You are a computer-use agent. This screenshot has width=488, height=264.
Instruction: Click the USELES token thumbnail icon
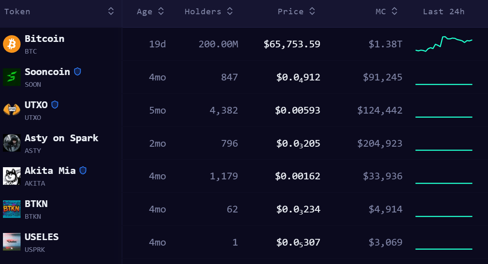(12, 242)
